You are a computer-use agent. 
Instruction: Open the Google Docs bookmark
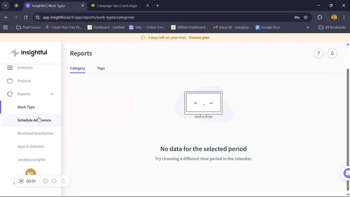click(268, 27)
